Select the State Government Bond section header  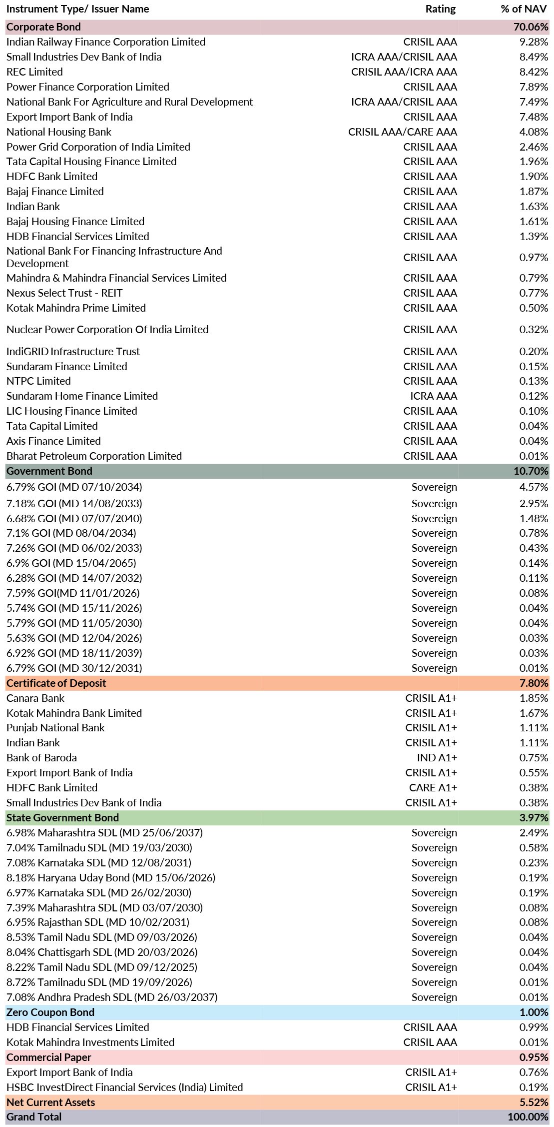tap(63, 818)
